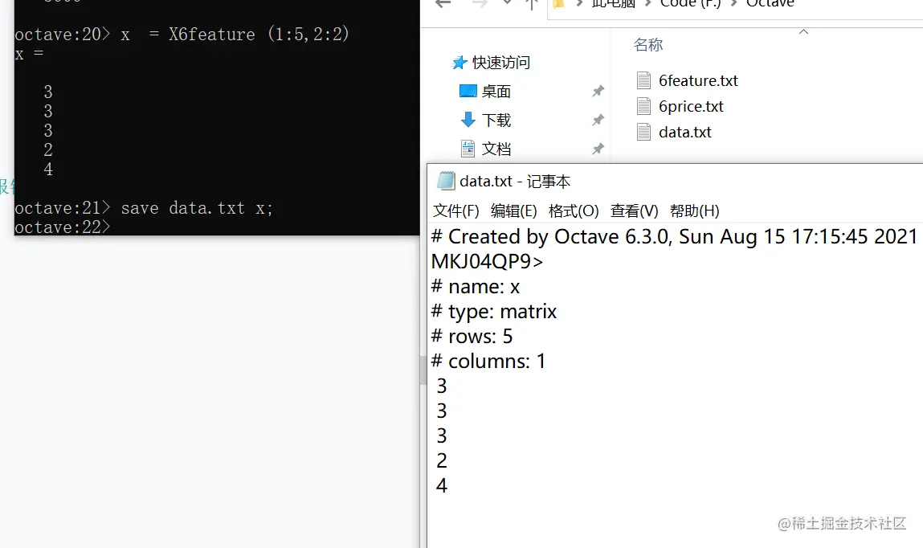This screenshot has width=923, height=548.
Task: Click the pin icon beside 下载
Action: pyautogui.click(x=598, y=120)
